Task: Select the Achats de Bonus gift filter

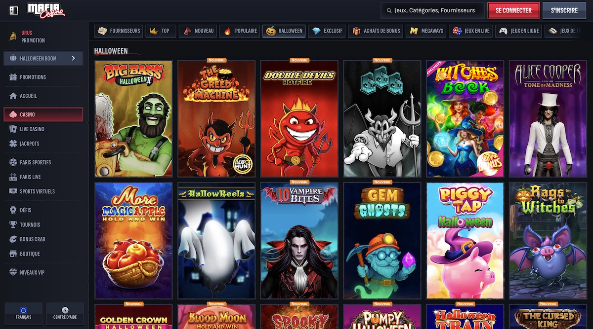Action: (376, 31)
